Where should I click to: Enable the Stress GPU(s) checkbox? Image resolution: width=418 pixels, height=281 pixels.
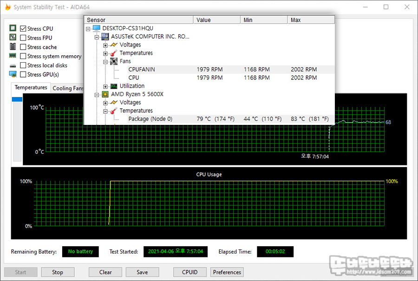[23, 74]
